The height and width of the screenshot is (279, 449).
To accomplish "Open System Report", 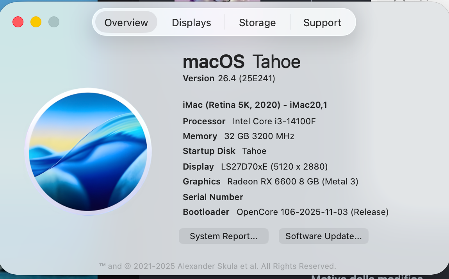I will [x=223, y=236].
